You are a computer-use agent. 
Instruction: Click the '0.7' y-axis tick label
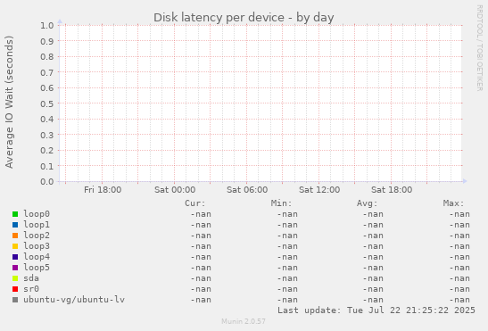click(47, 72)
